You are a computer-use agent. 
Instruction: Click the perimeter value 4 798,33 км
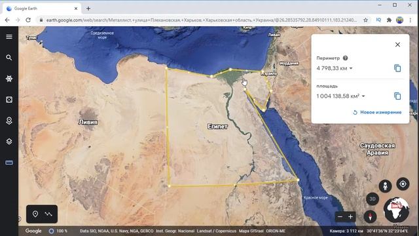pyautogui.click(x=332, y=68)
